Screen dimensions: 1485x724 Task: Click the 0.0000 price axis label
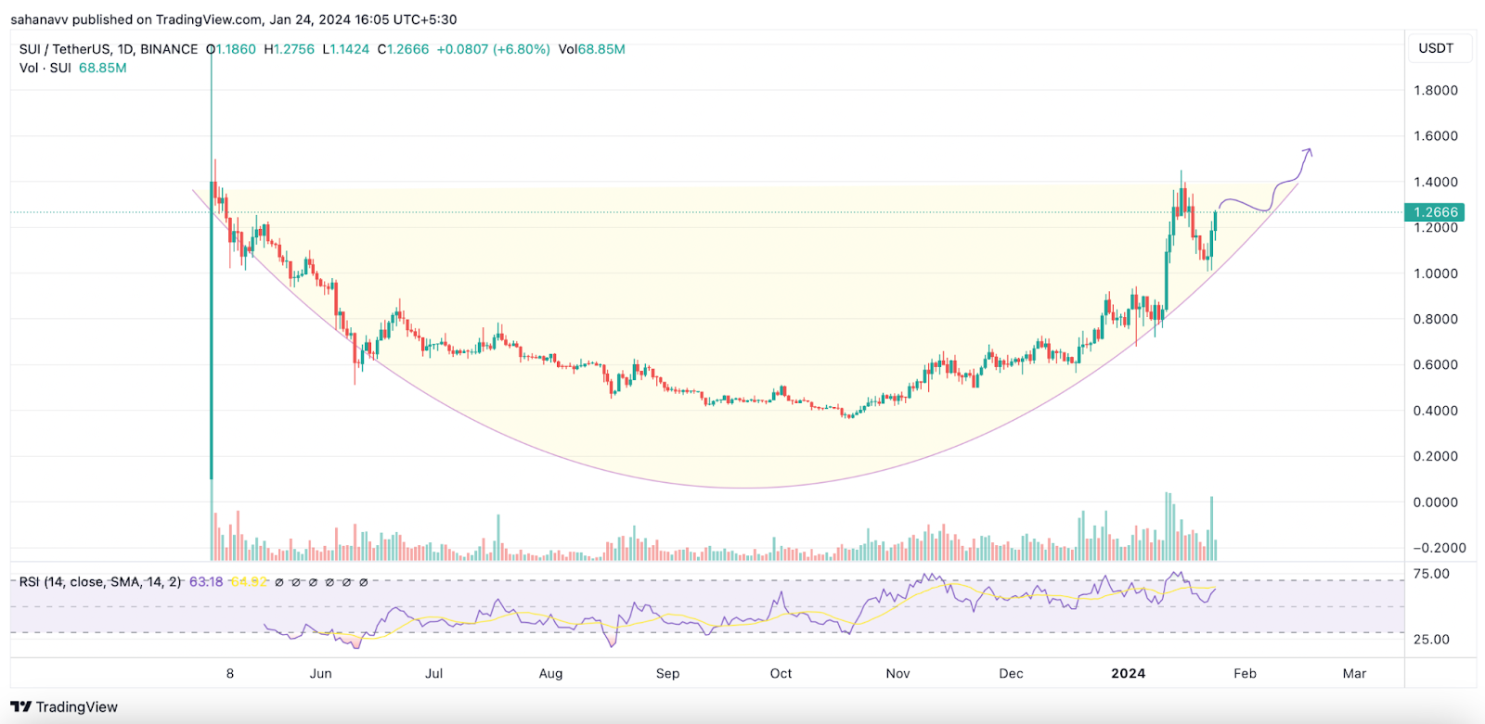click(1436, 502)
